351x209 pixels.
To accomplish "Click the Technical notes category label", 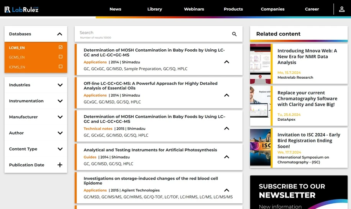I will [98, 129].
